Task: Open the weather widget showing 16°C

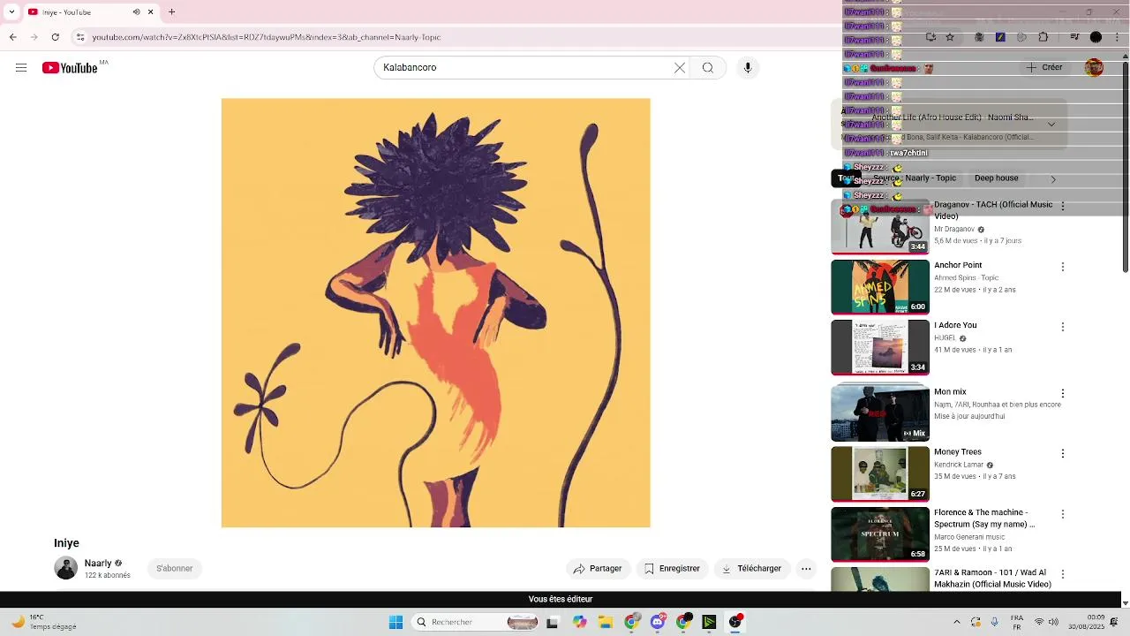Action: click(44, 622)
